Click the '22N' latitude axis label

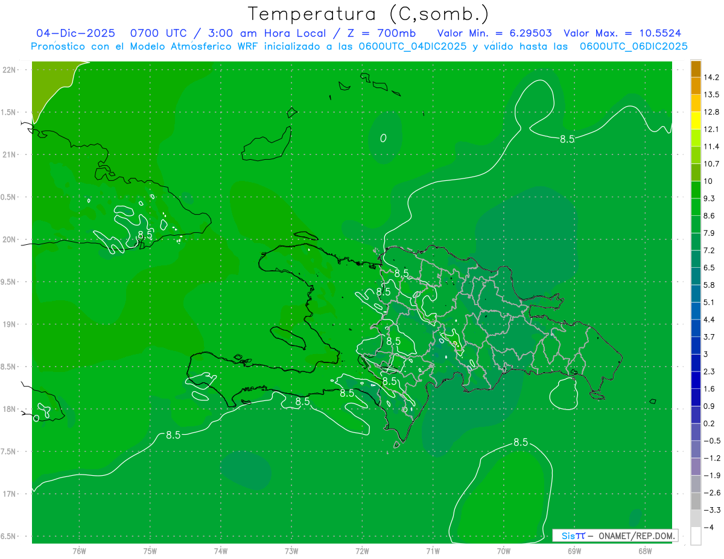[10, 70]
